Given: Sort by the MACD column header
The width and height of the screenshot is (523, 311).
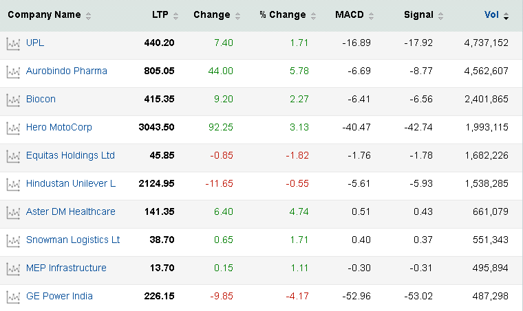Looking at the screenshot, I should pyautogui.click(x=350, y=14).
